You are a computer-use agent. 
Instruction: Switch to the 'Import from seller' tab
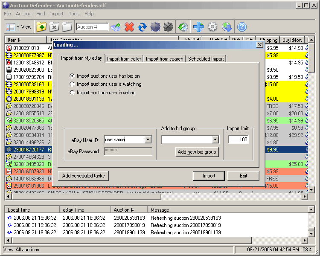(123, 59)
